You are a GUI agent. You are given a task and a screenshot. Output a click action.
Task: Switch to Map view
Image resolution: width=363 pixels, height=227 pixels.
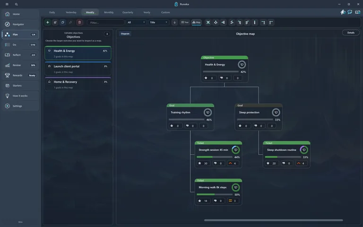[196, 23]
